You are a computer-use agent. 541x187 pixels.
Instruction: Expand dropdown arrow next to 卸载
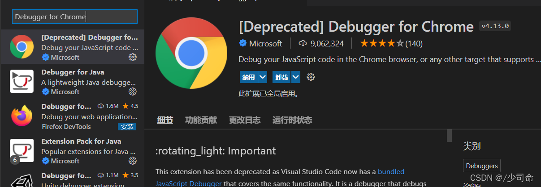pyautogui.click(x=296, y=77)
